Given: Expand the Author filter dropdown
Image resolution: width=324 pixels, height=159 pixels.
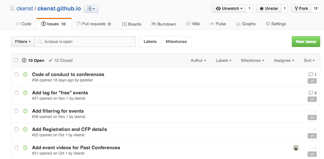Looking at the screenshot, I should (x=198, y=60).
